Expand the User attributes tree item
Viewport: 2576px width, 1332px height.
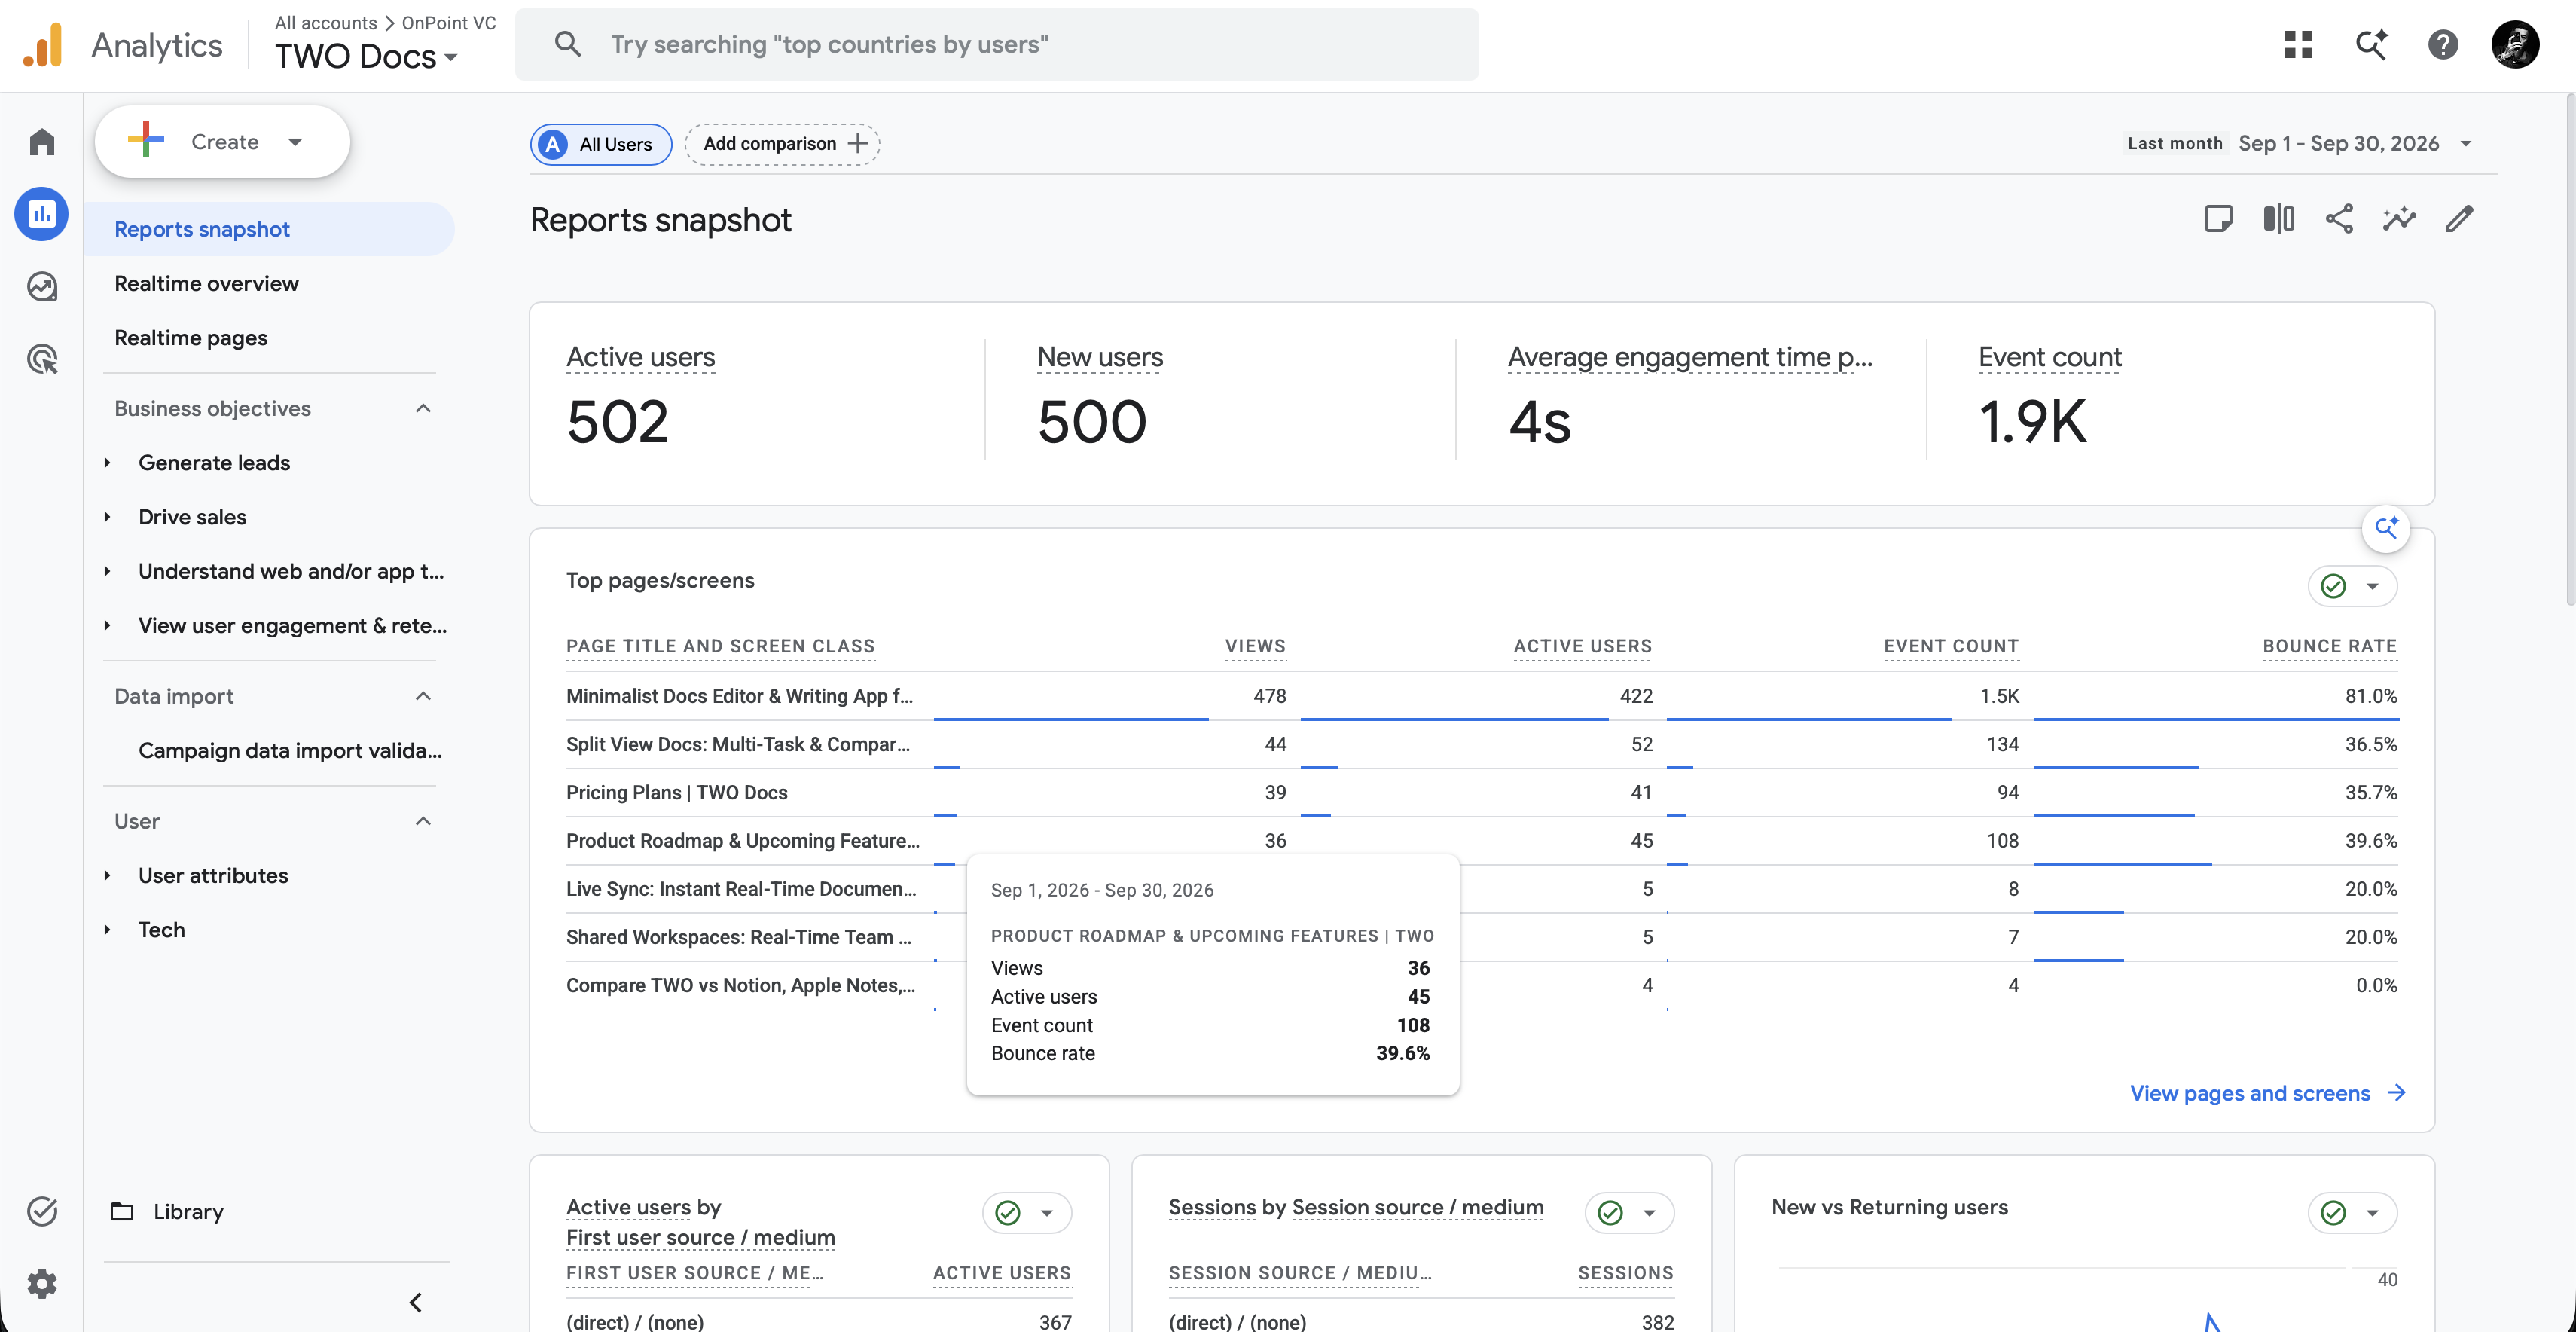tap(107, 876)
